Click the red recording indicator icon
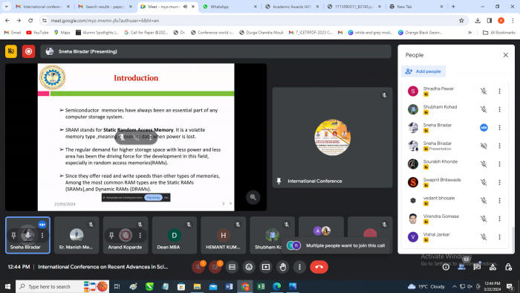 click(28, 51)
